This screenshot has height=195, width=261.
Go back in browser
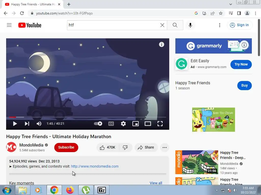6,13
